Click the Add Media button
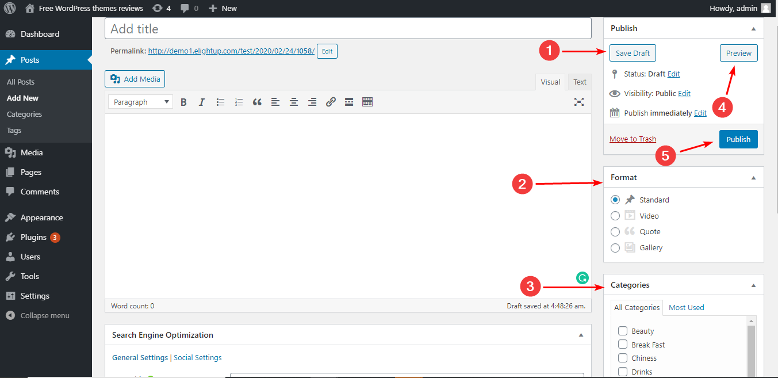The width and height of the screenshot is (778, 378). tap(135, 79)
